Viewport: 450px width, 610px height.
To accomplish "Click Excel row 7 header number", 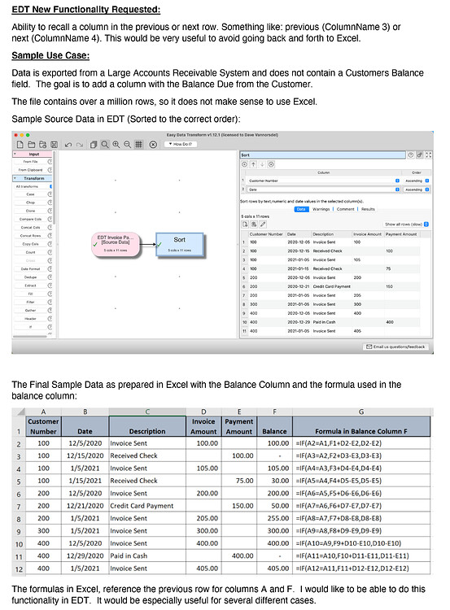I will point(19,507).
